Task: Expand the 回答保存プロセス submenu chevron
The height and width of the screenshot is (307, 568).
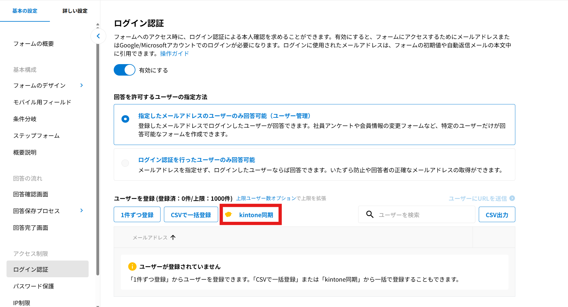Action: pyautogui.click(x=81, y=211)
